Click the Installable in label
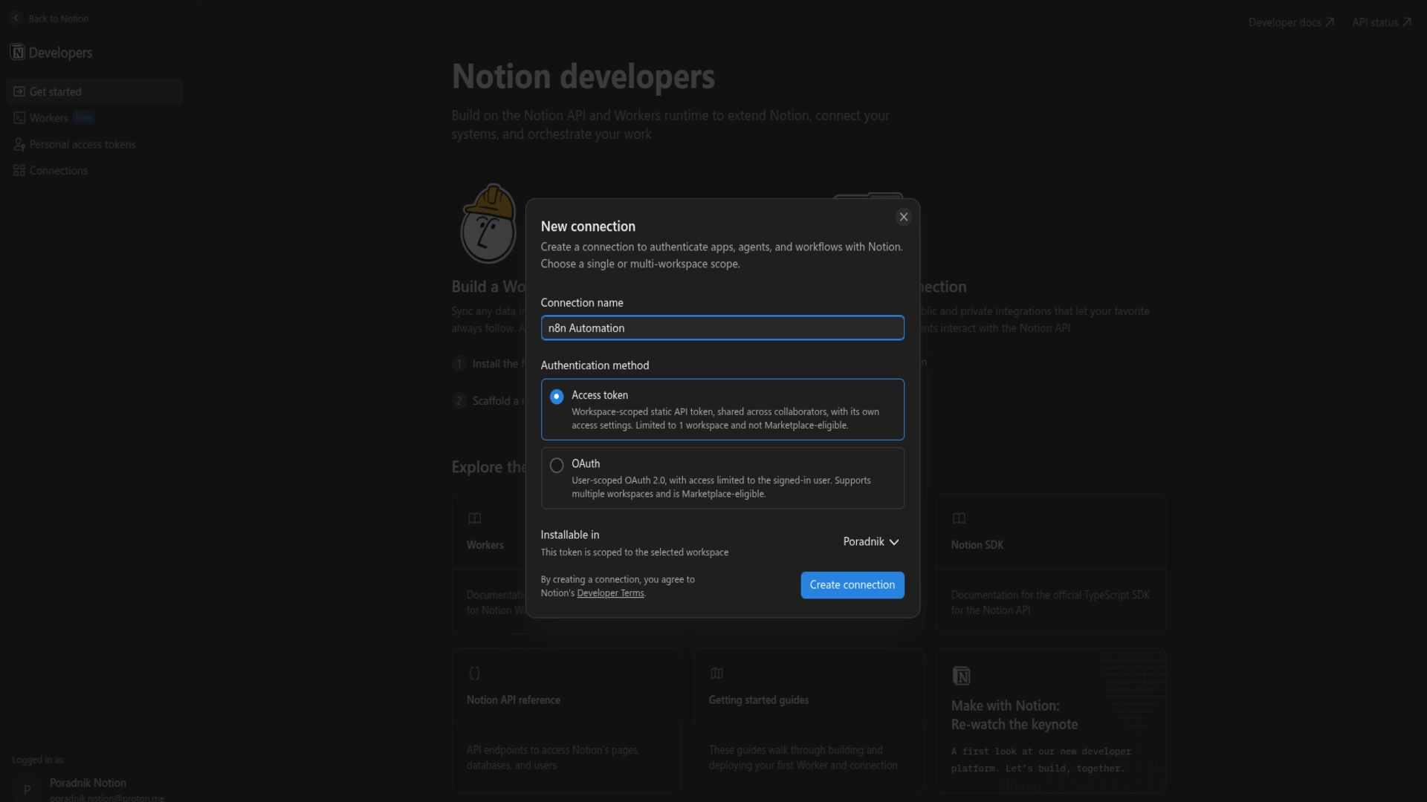1427x802 pixels. coord(569,535)
